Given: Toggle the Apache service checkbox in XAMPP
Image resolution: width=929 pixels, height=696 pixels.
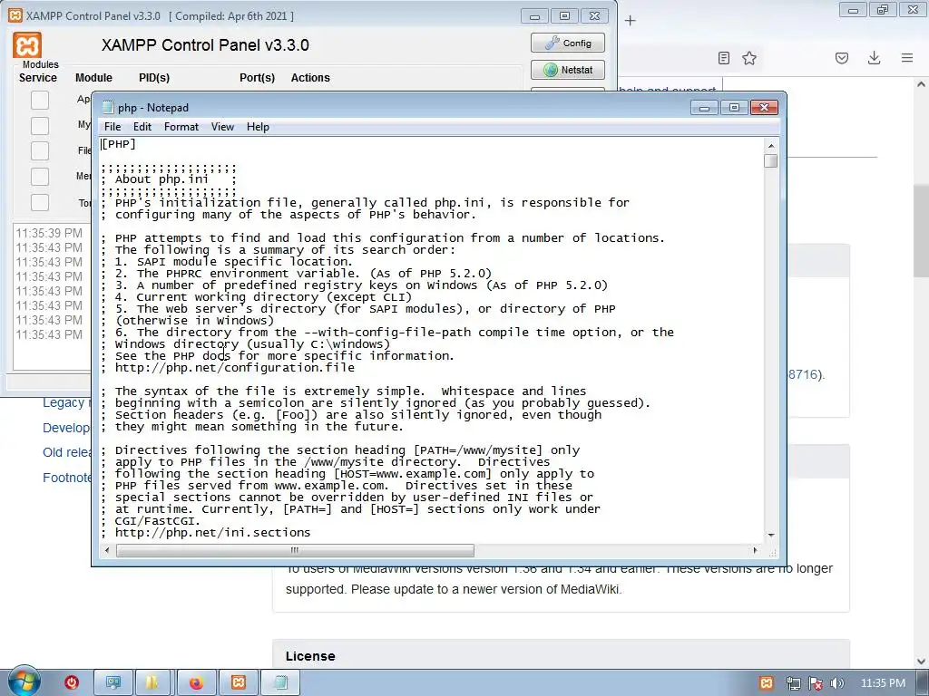Looking at the screenshot, I should (40, 100).
